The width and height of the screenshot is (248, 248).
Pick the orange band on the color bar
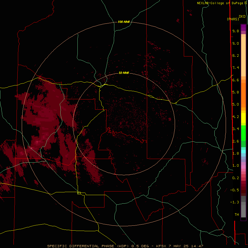pyautogui.click(x=243, y=95)
